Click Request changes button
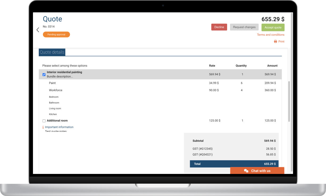 point(244,27)
